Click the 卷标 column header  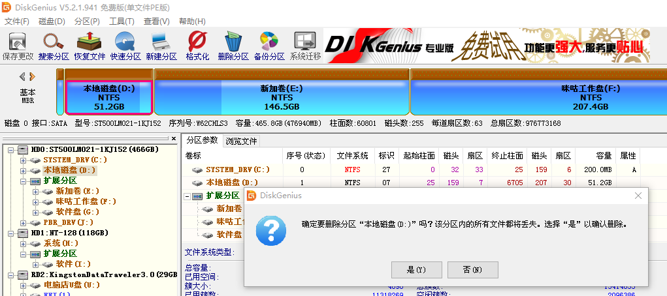point(233,156)
